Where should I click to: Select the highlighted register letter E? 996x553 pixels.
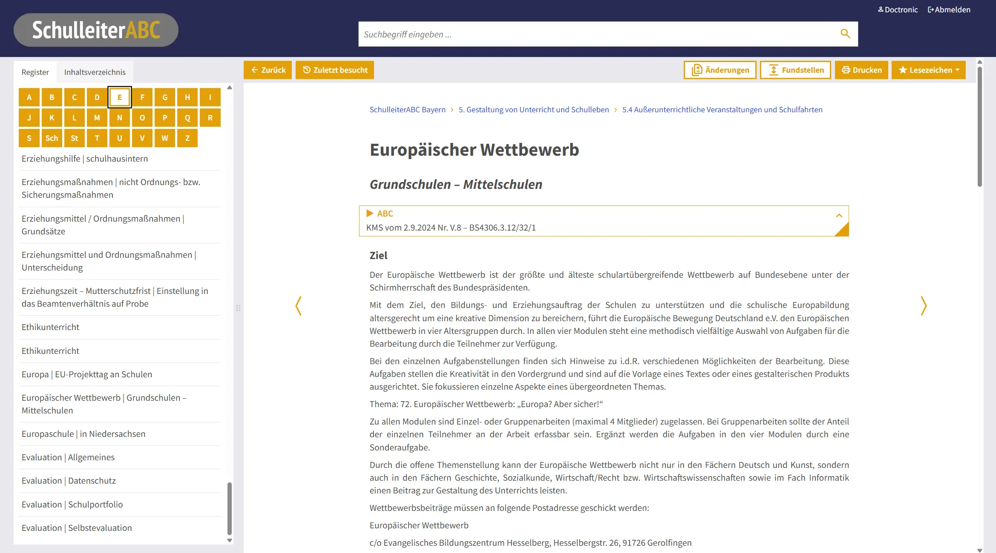120,97
